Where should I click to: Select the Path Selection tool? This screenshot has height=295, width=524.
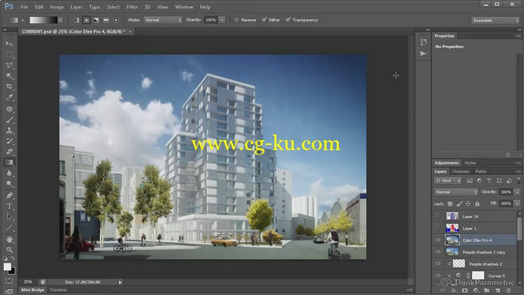pos(9,217)
